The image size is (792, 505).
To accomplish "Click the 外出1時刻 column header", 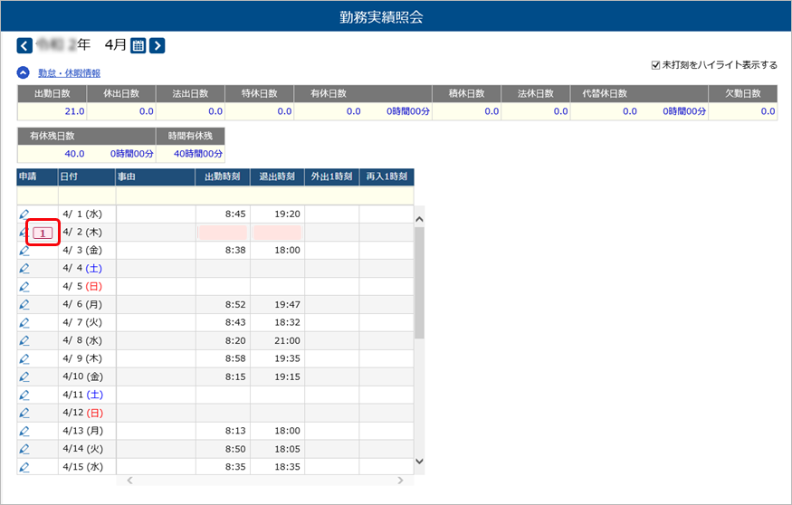I will pyautogui.click(x=332, y=176).
